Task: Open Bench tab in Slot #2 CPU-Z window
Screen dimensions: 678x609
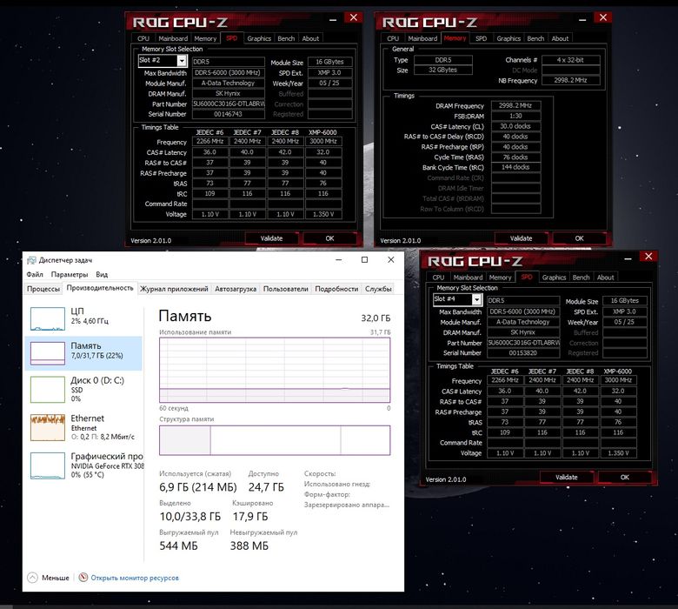Action: (x=286, y=38)
